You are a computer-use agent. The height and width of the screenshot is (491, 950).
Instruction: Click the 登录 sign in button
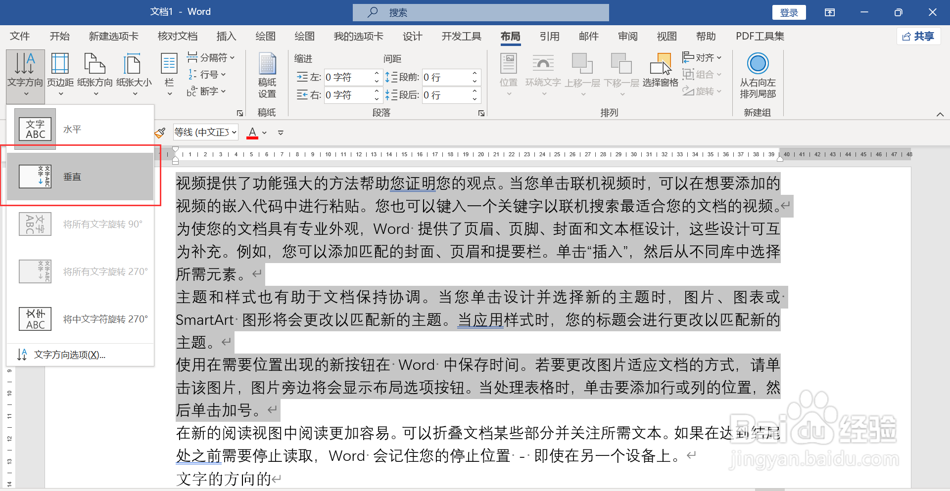click(x=789, y=12)
